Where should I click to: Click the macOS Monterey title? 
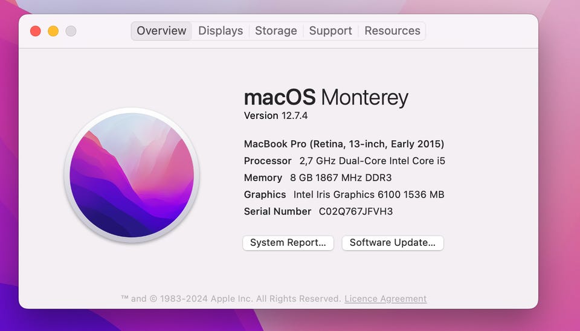pos(326,97)
